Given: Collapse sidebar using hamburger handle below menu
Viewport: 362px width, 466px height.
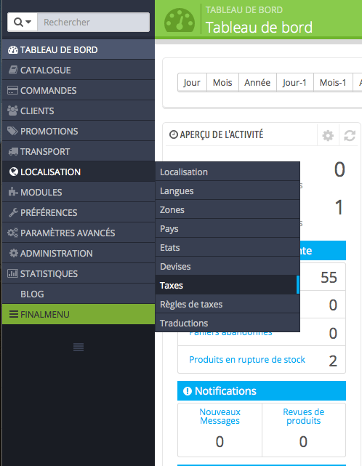Looking at the screenshot, I should coord(79,347).
